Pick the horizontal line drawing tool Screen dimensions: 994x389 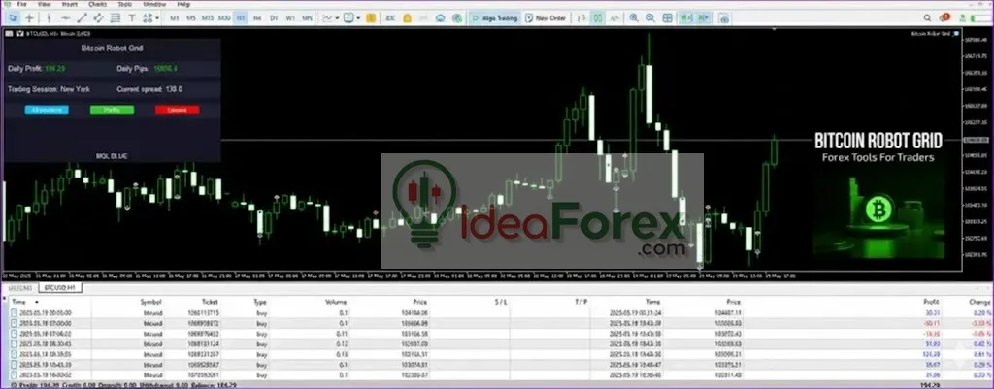point(64,18)
